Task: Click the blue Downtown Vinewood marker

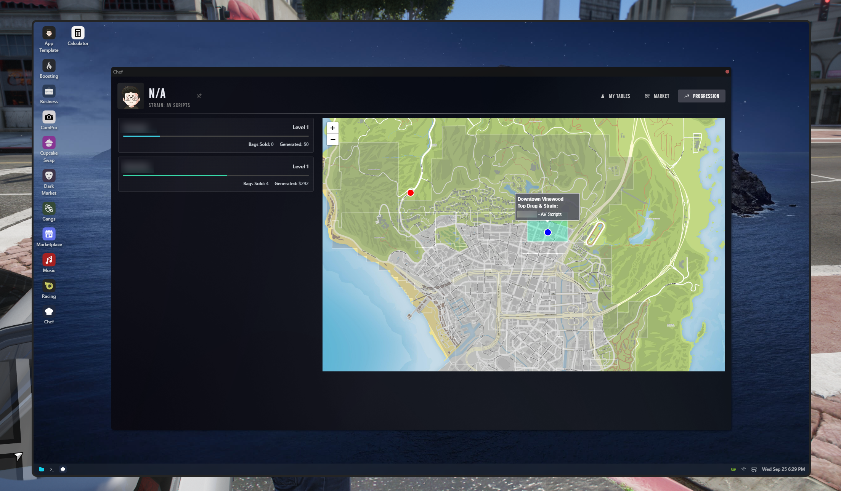Action: [548, 232]
